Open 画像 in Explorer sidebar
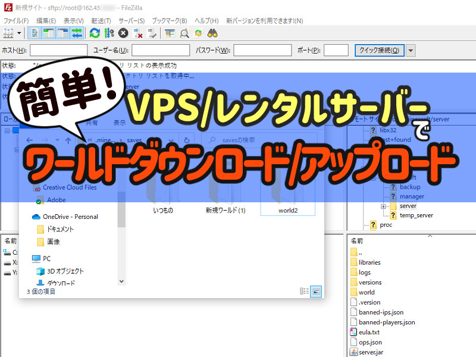This screenshot has width=476, height=357. (49, 242)
